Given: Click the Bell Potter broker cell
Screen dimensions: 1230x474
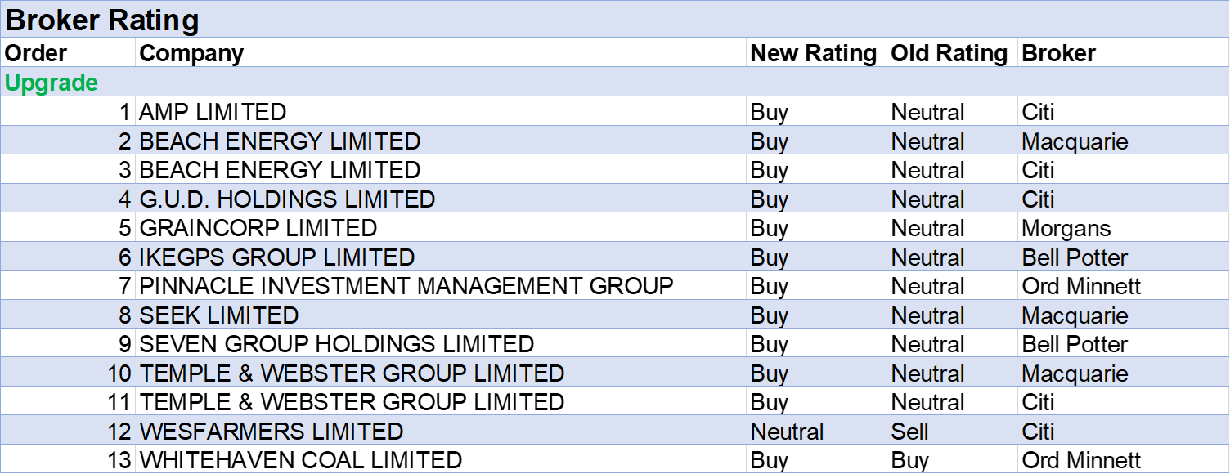Looking at the screenshot, I should 1075,257.
